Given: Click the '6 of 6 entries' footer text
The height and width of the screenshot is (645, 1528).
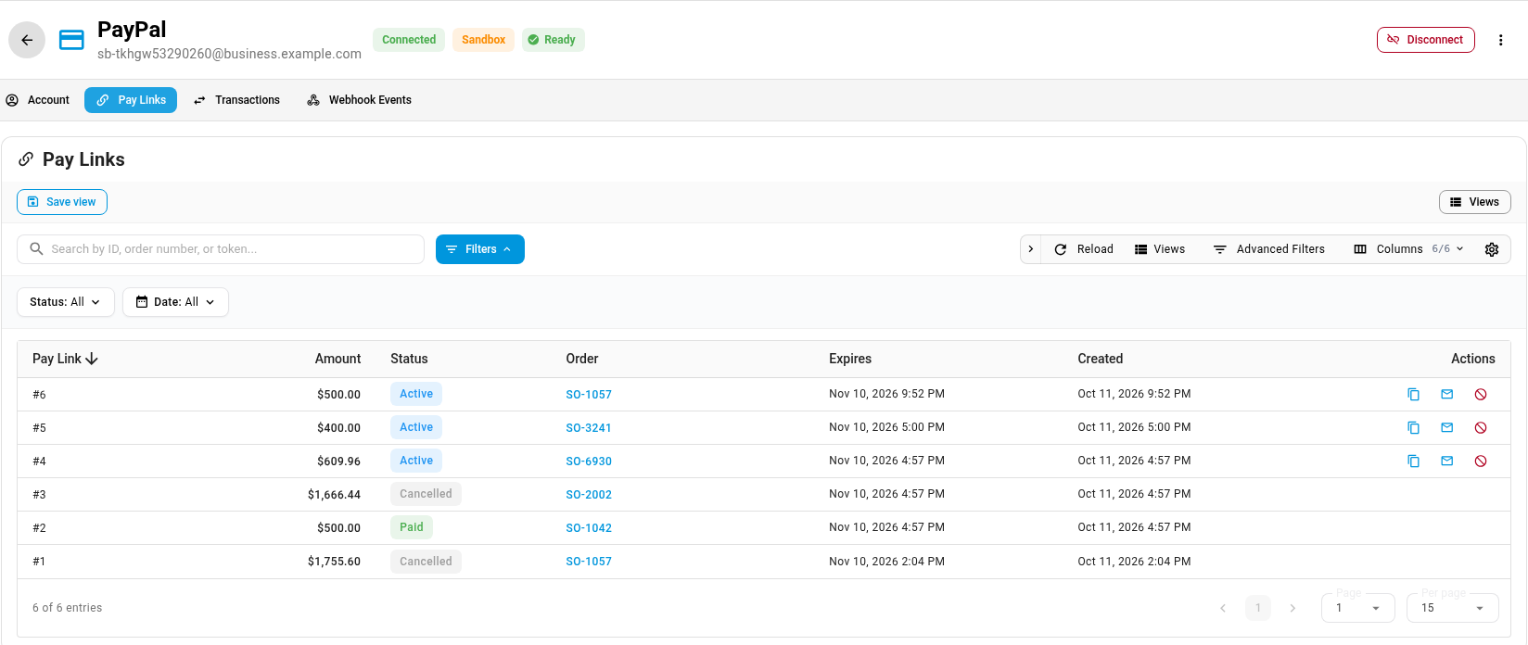Looking at the screenshot, I should click(x=68, y=608).
